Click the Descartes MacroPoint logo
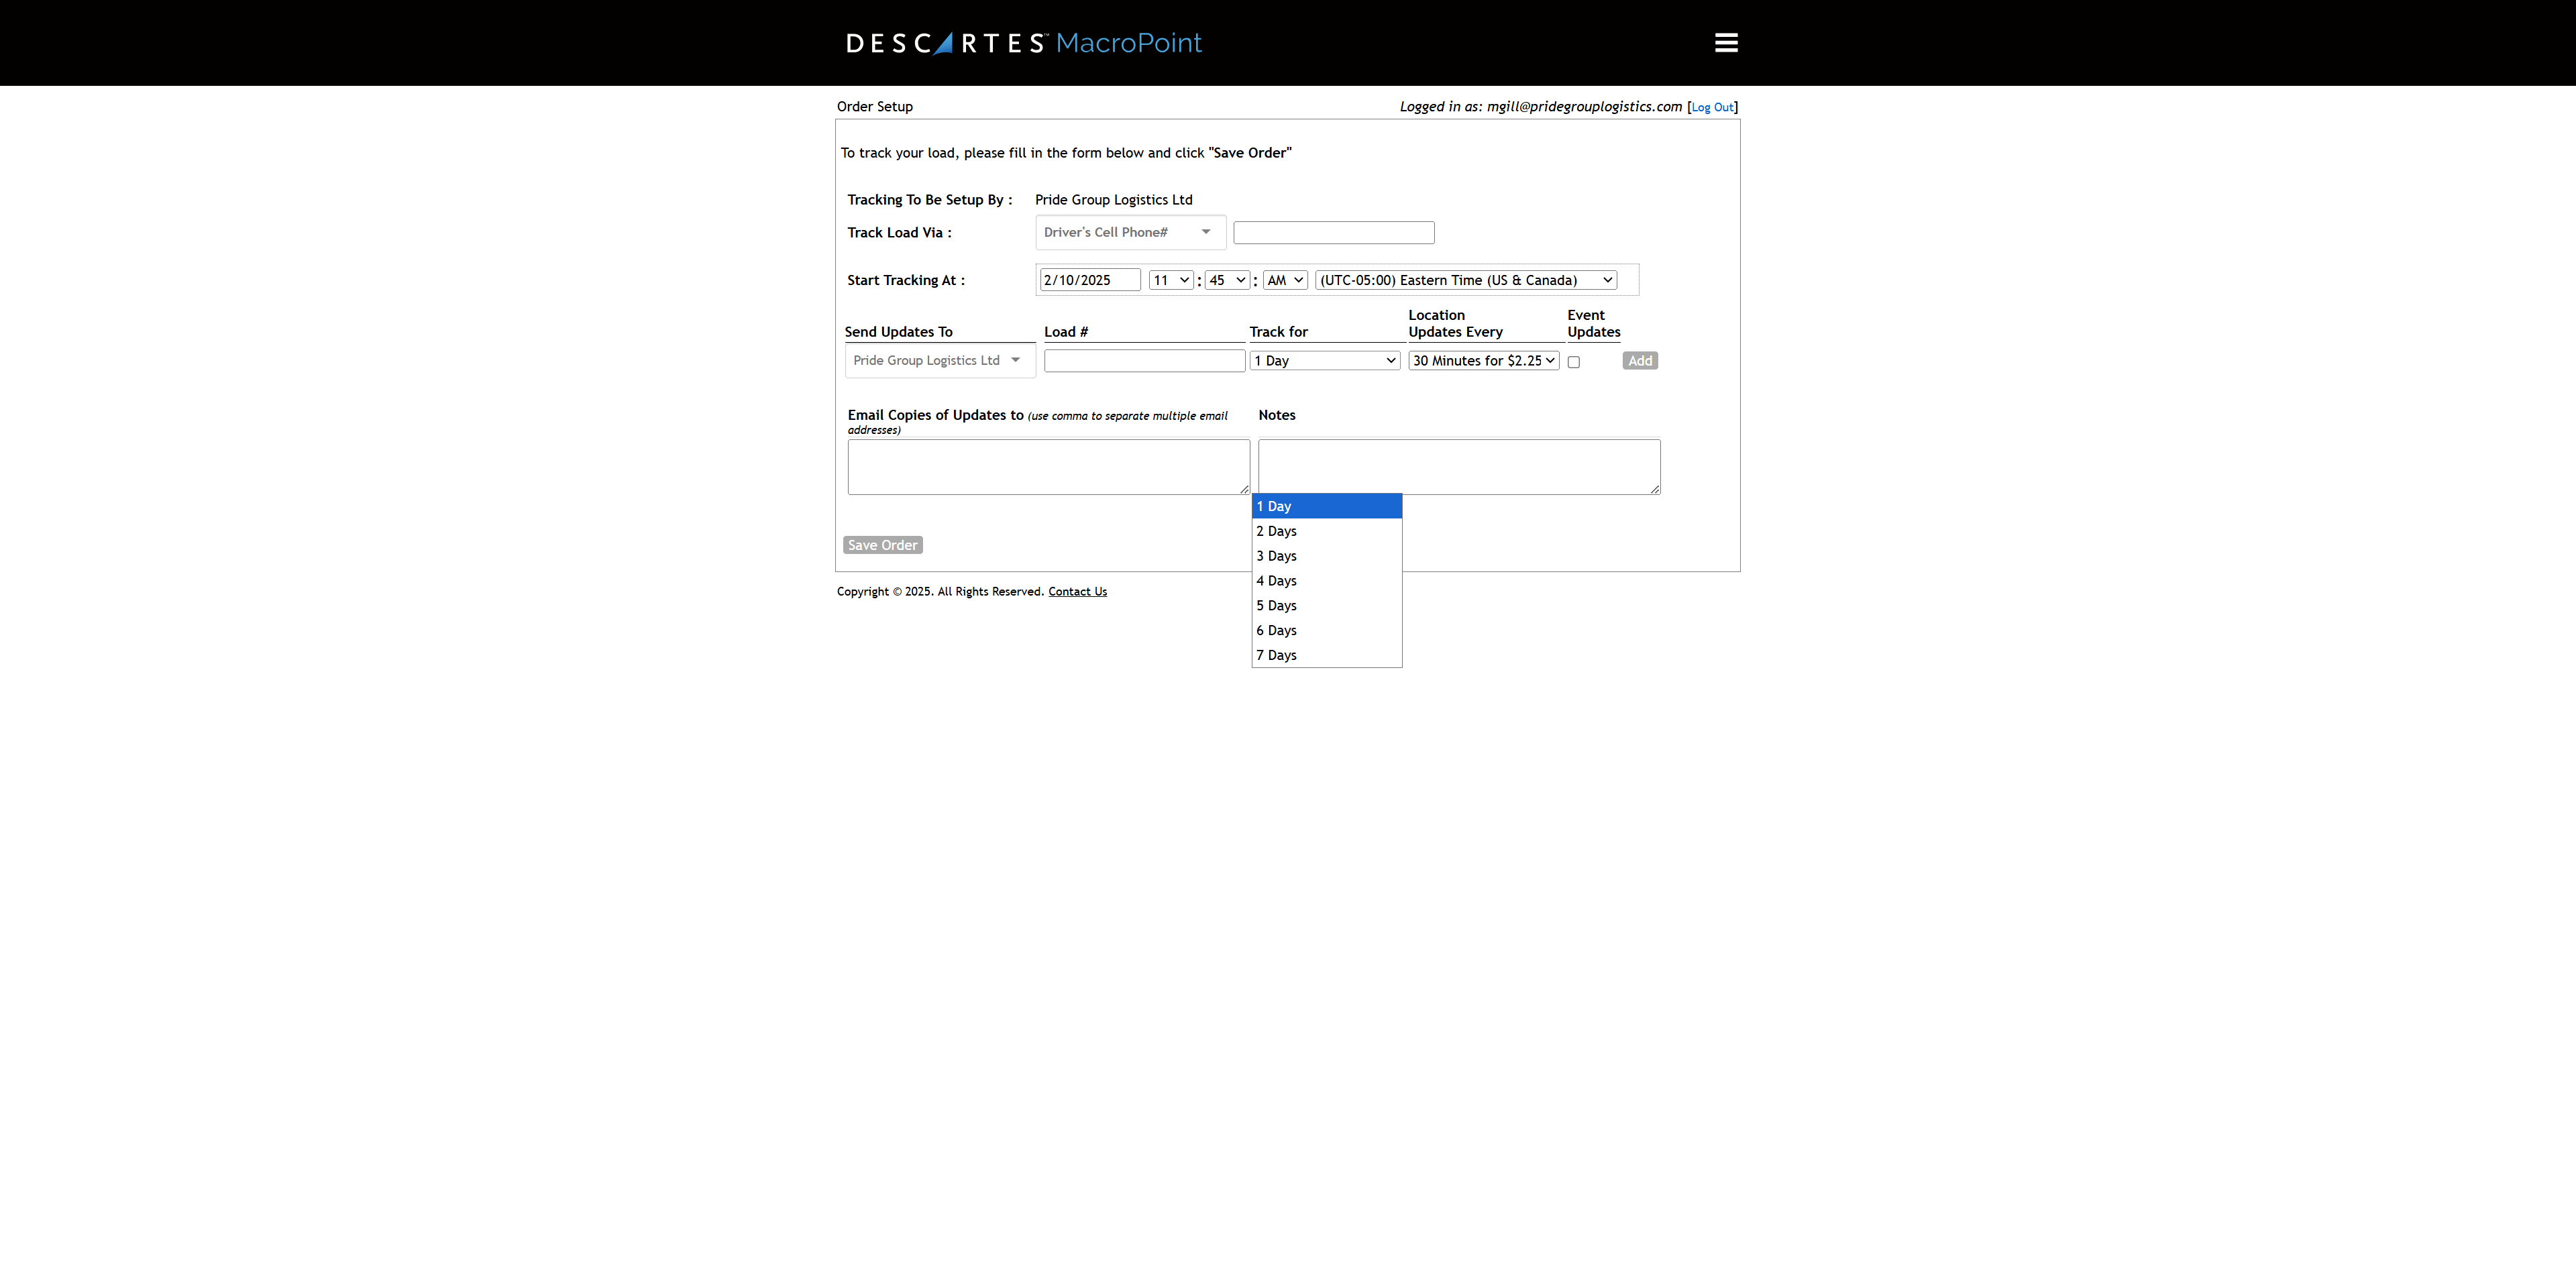Image resolution: width=2576 pixels, height=1279 pixels. pyautogui.click(x=1023, y=43)
